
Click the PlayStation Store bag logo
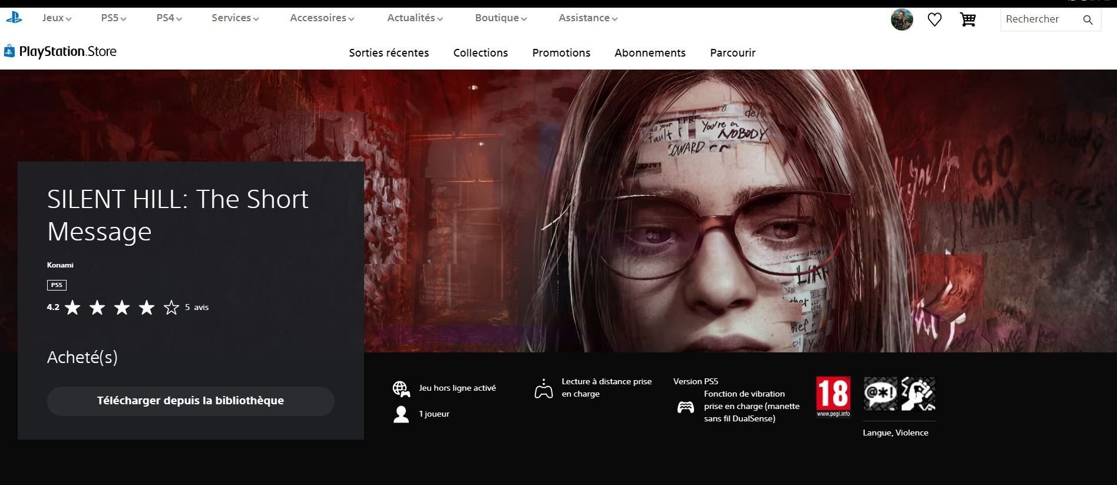9,51
